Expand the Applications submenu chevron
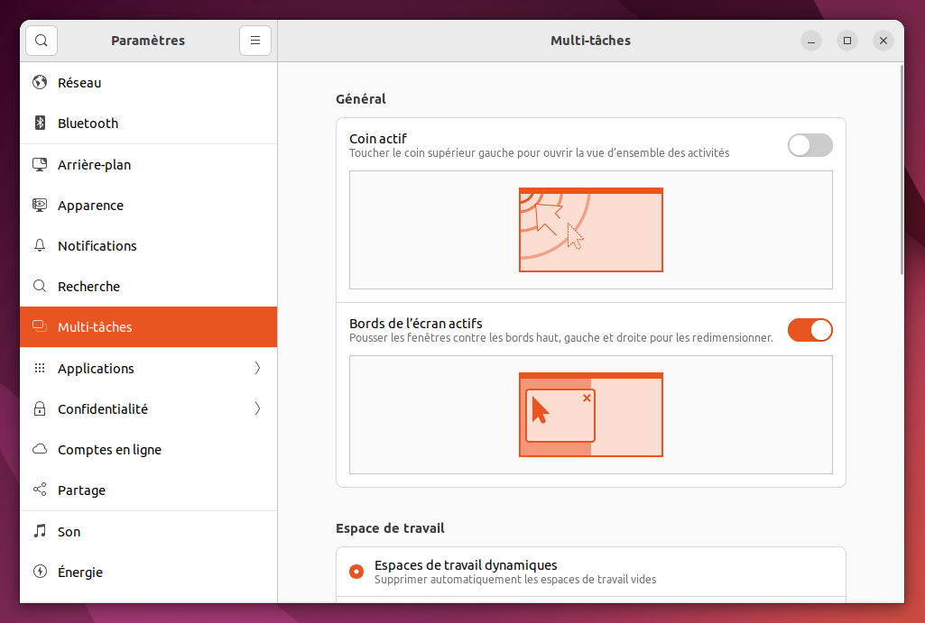Image resolution: width=925 pixels, height=623 pixels. click(257, 368)
